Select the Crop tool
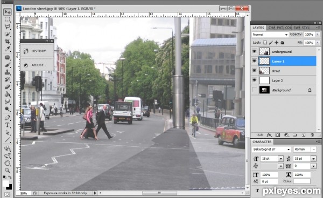This screenshot has height=198, width=323. (x=7, y=42)
